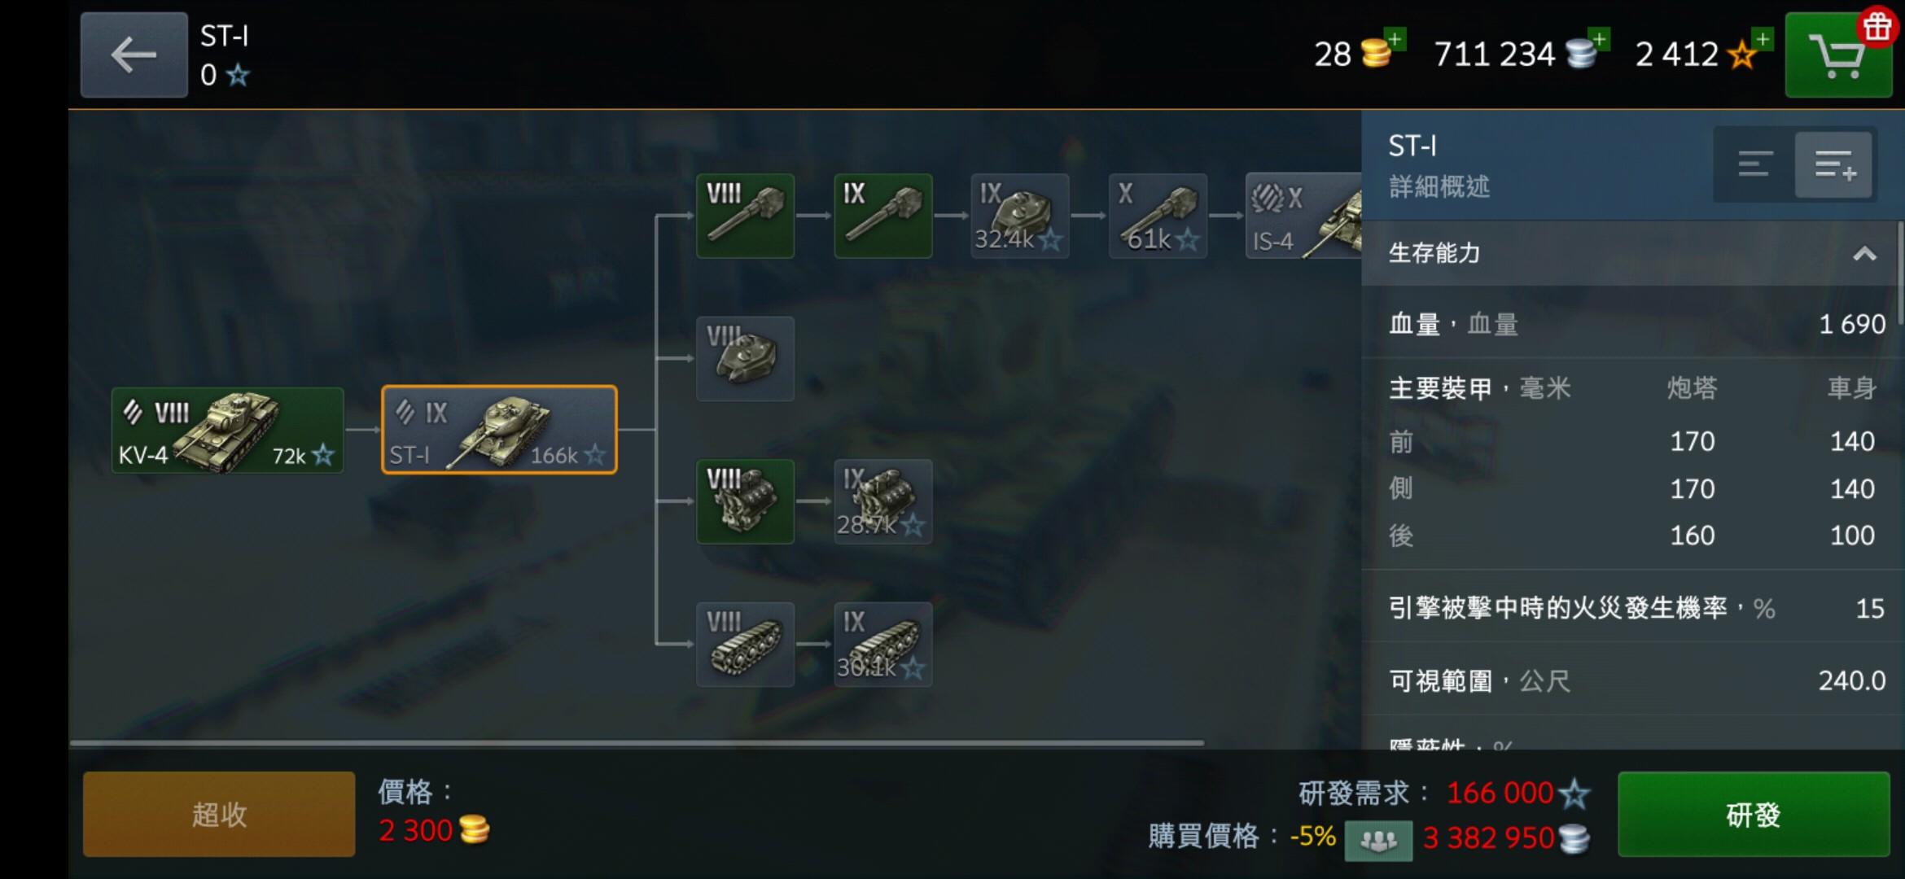Switch to simple overview view
Image resolution: width=1905 pixels, height=879 pixels.
click(1754, 164)
